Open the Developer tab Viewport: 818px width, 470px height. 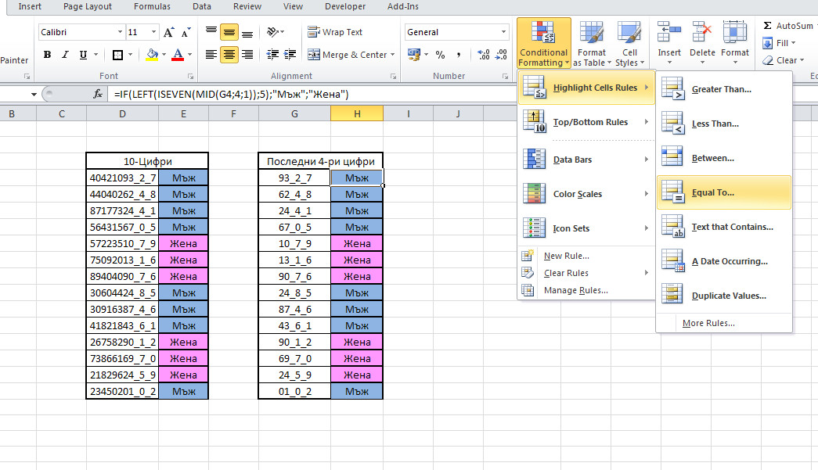coord(345,7)
